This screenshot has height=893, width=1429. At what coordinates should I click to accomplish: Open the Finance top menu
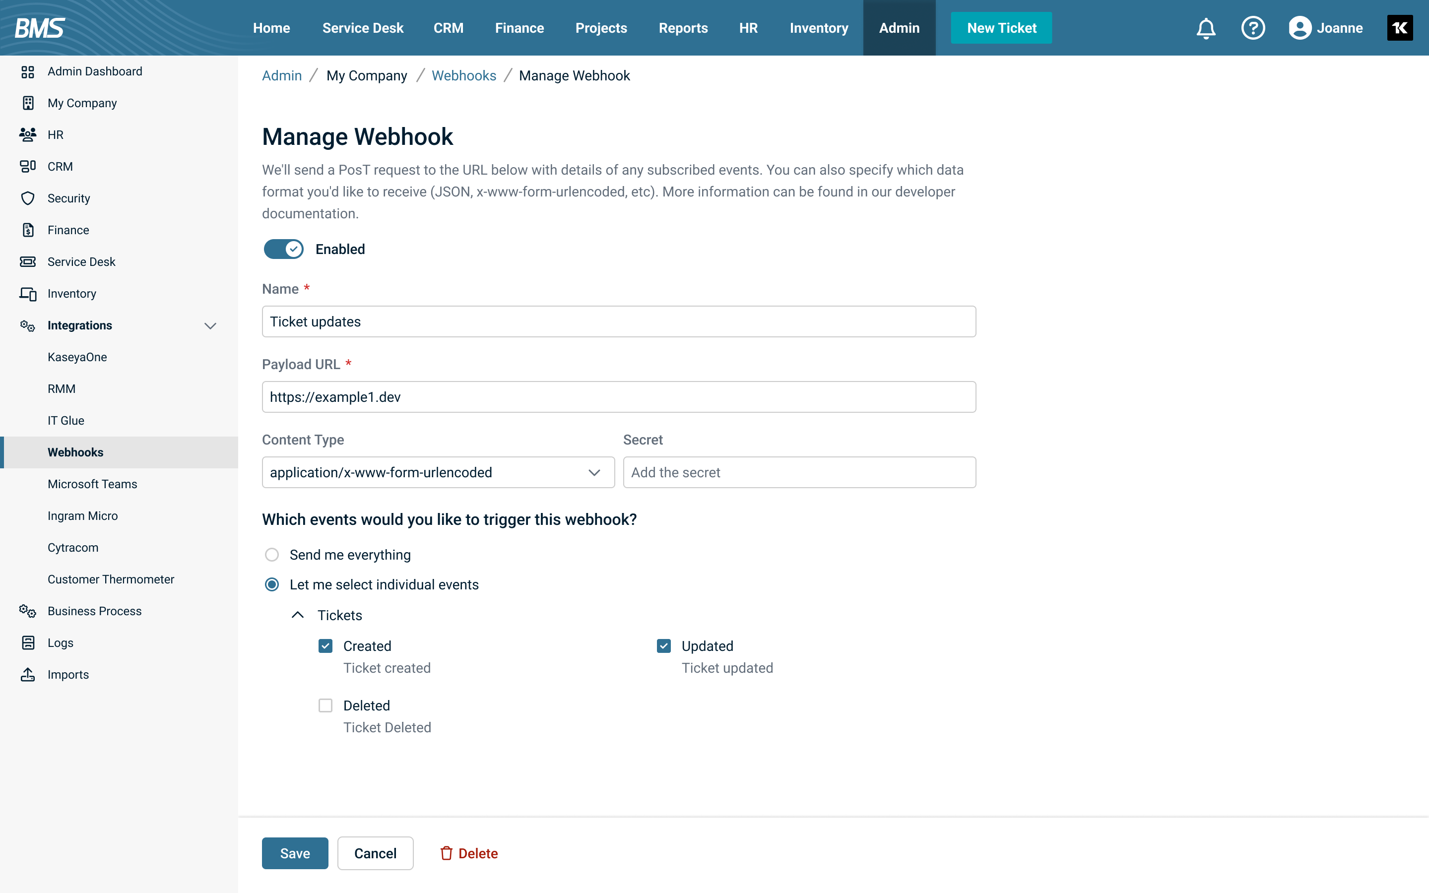pyautogui.click(x=519, y=28)
